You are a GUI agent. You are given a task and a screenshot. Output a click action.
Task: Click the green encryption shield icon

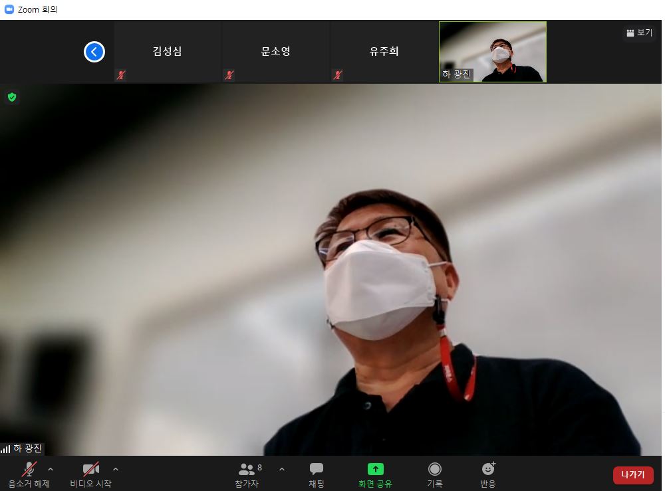[11, 98]
